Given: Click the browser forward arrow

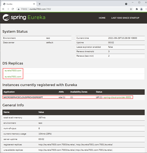Looking at the screenshot, I should [8, 9].
